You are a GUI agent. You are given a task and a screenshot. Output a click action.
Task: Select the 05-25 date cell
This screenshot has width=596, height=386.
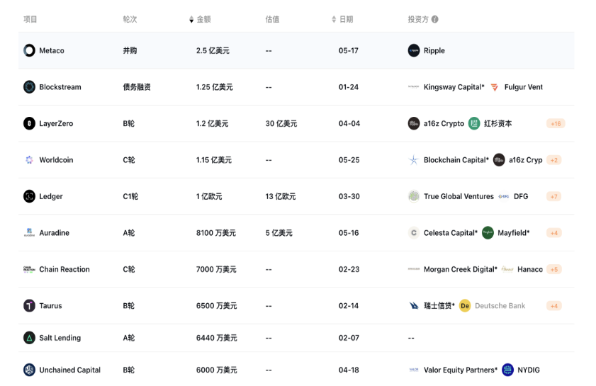click(349, 160)
